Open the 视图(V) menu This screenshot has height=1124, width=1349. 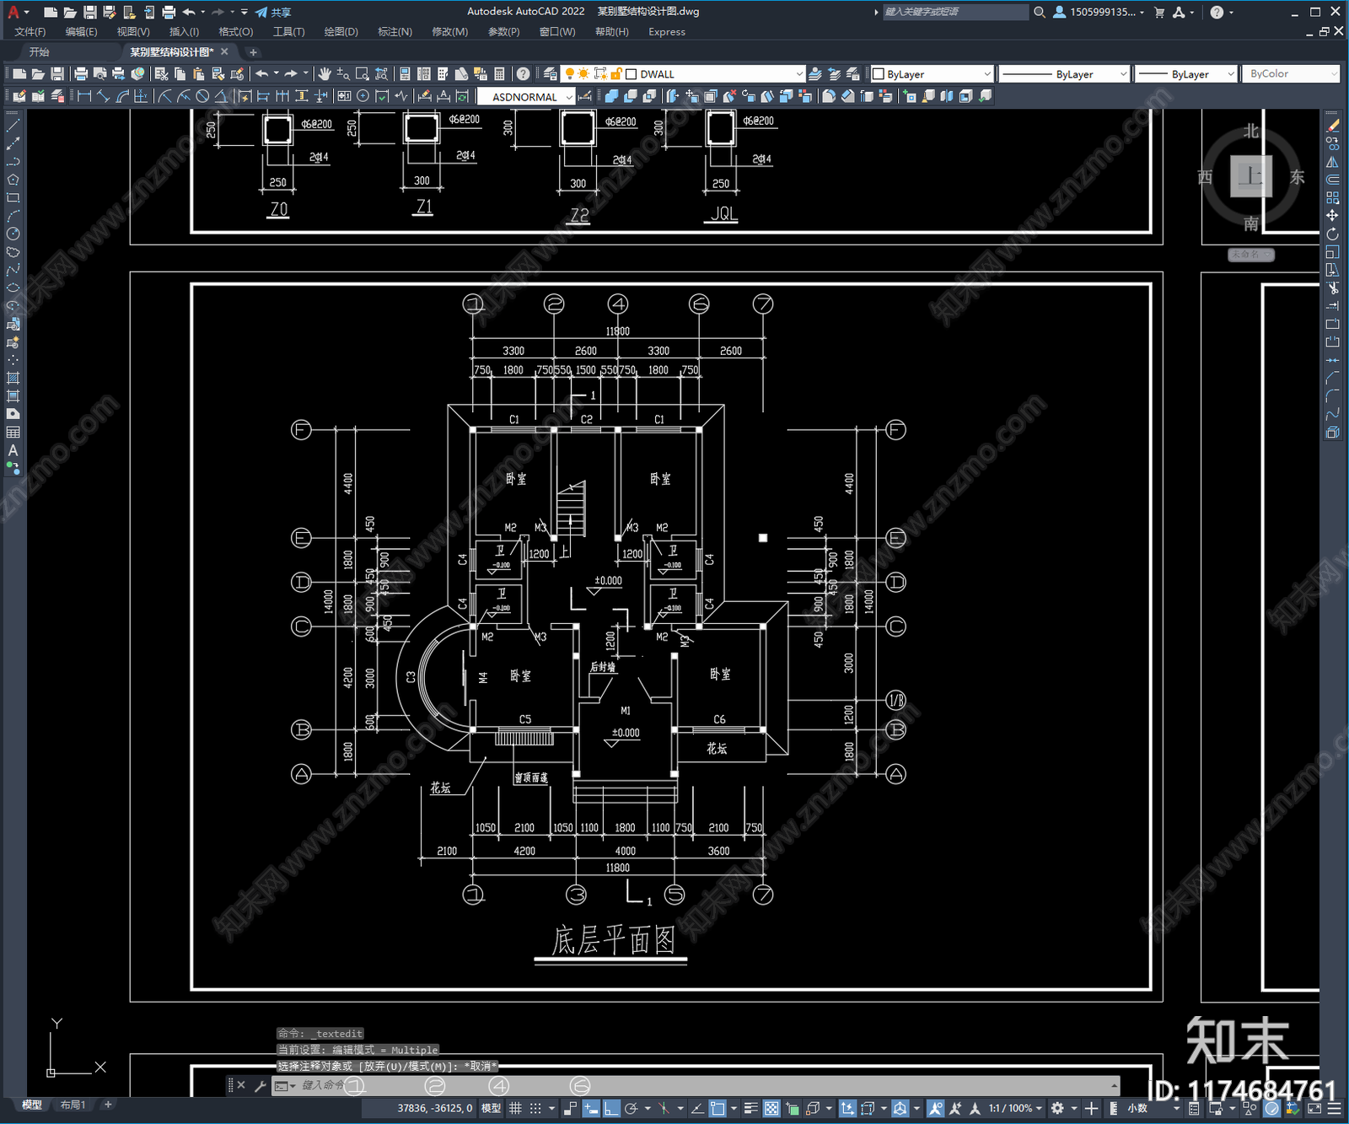click(x=133, y=32)
